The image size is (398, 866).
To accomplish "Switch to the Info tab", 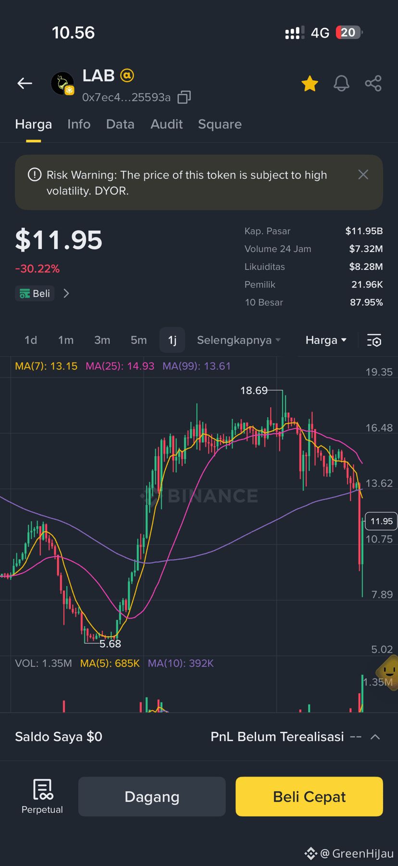I will (79, 124).
